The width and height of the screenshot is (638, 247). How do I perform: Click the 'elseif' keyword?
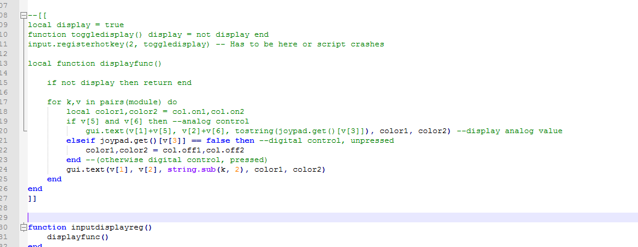click(81, 141)
